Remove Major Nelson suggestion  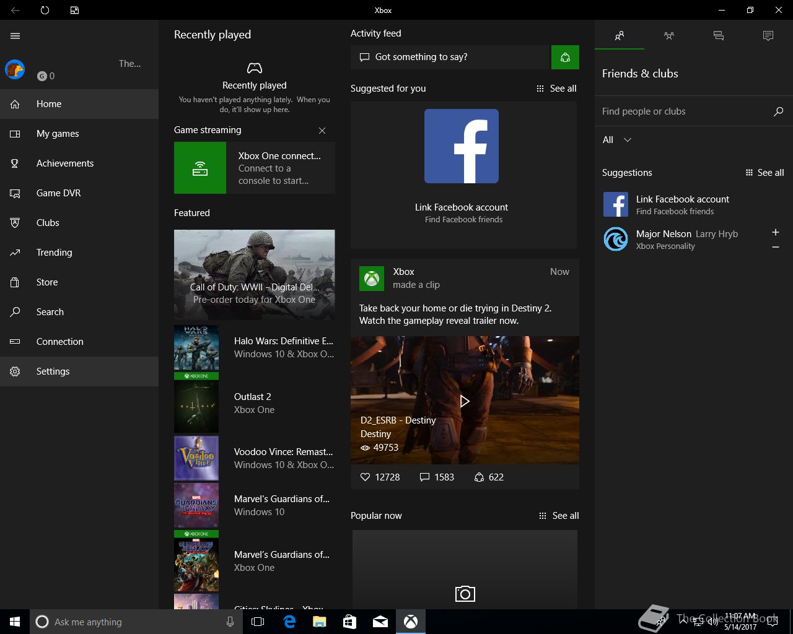pyautogui.click(x=775, y=247)
